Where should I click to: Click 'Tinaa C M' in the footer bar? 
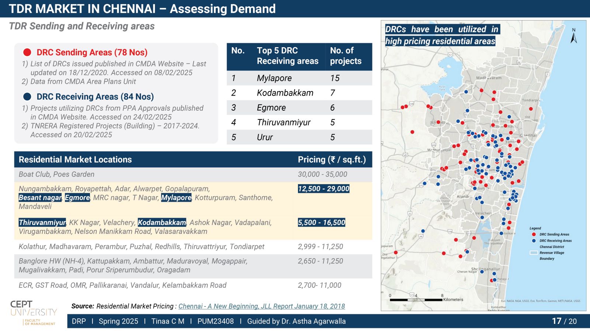tap(168, 321)
